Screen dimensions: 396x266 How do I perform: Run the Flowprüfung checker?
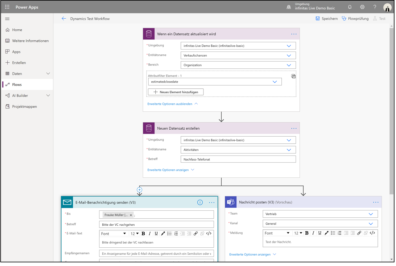(x=355, y=19)
